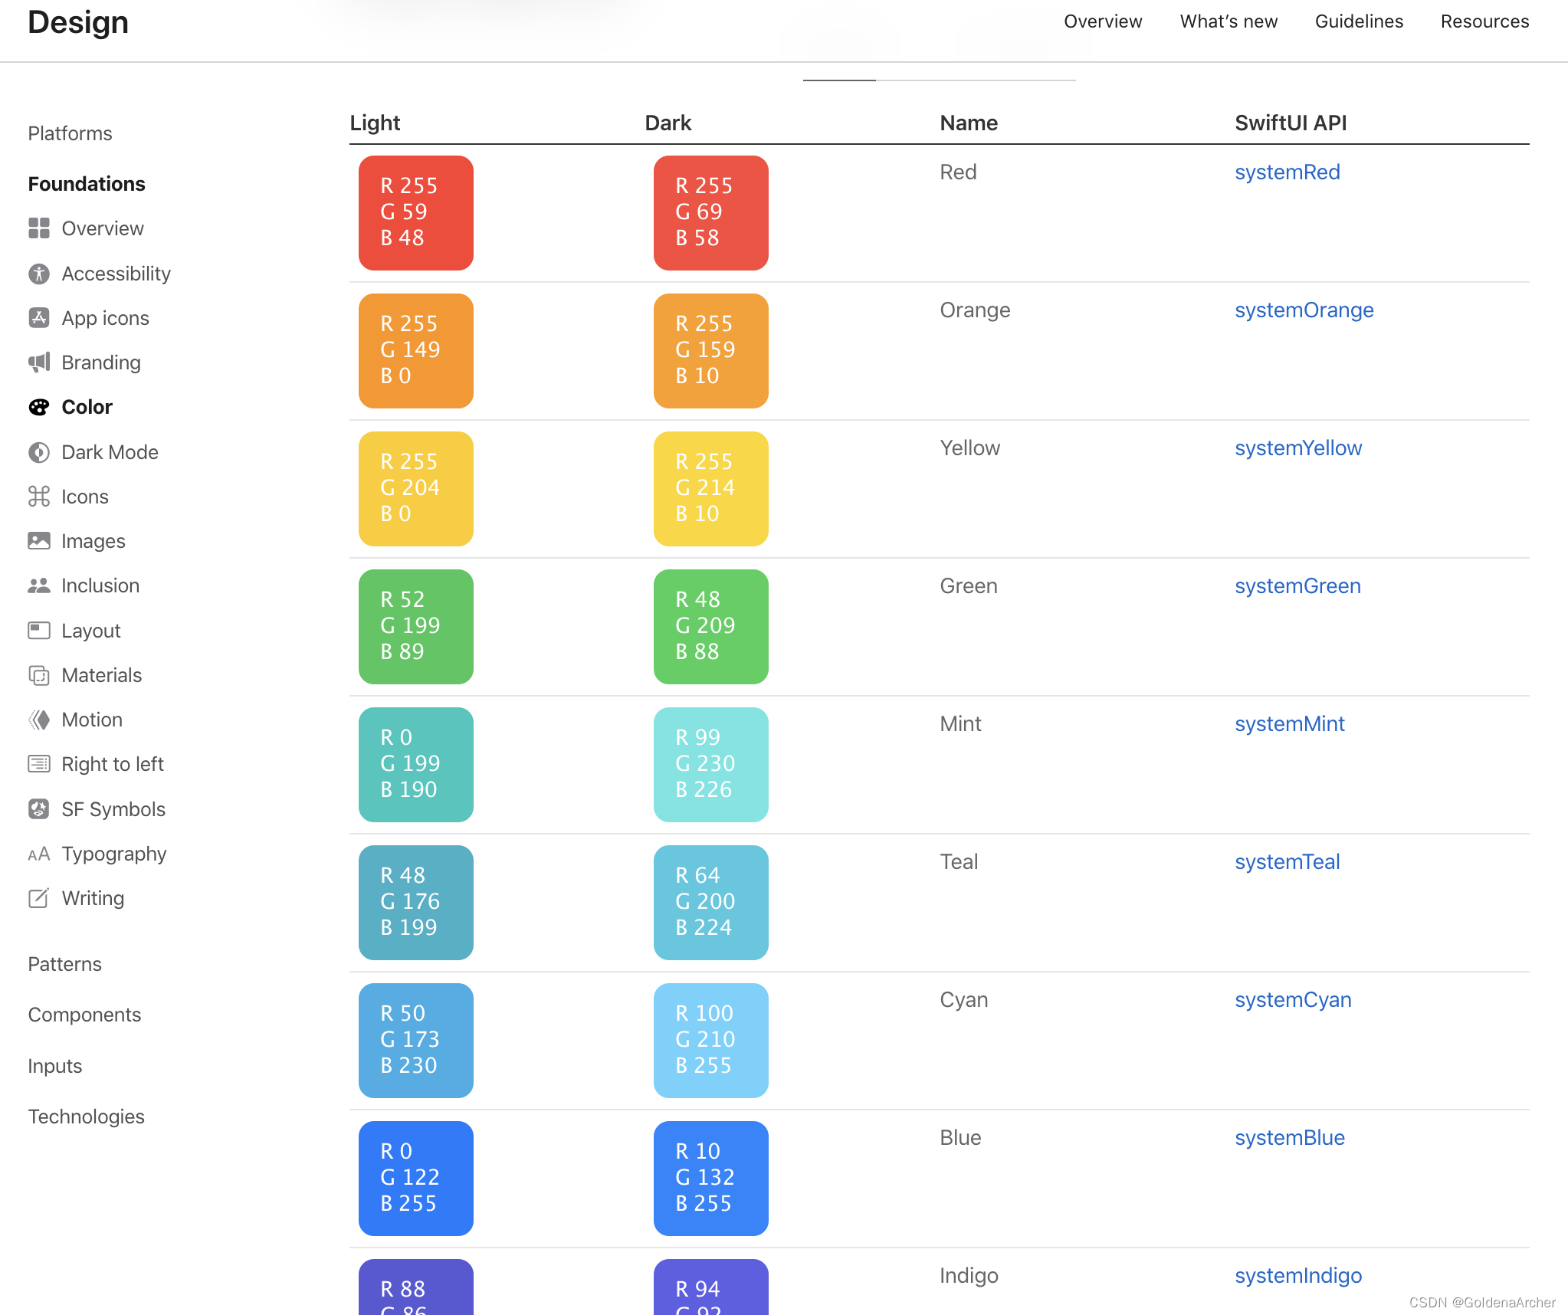This screenshot has height=1315, width=1568.
Task: Click the light Mint swatch R 0 G 199
Action: coord(416,765)
